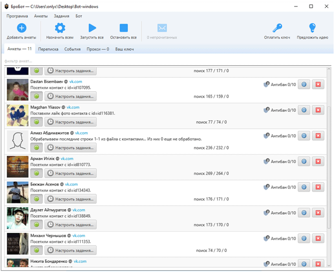Click the profile list vertical scrollbar thumb
335x272 pixels.
[x=329, y=168]
